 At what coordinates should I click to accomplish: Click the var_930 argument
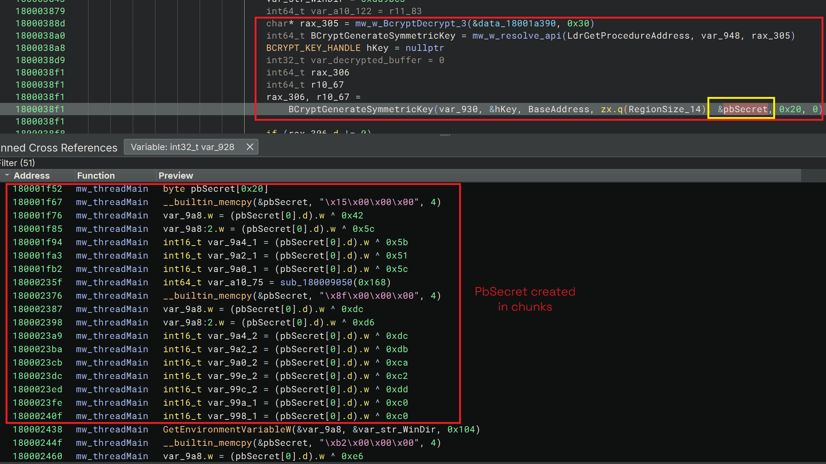458,109
